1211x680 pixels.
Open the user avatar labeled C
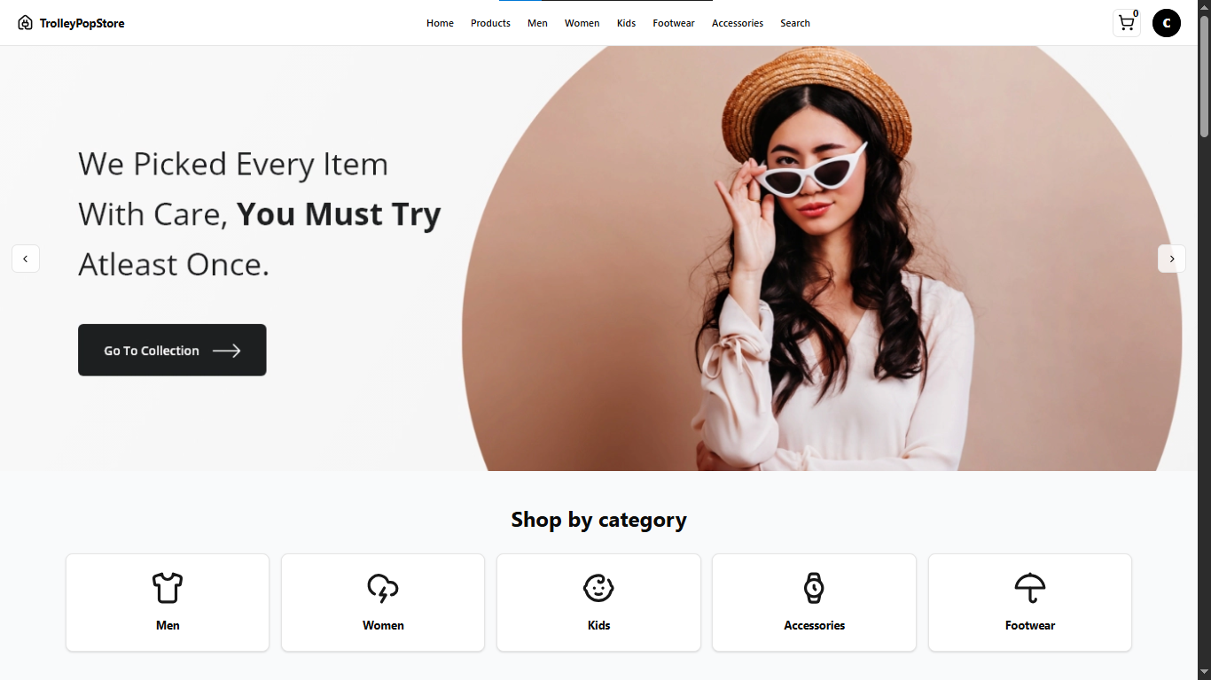tap(1167, 23)
